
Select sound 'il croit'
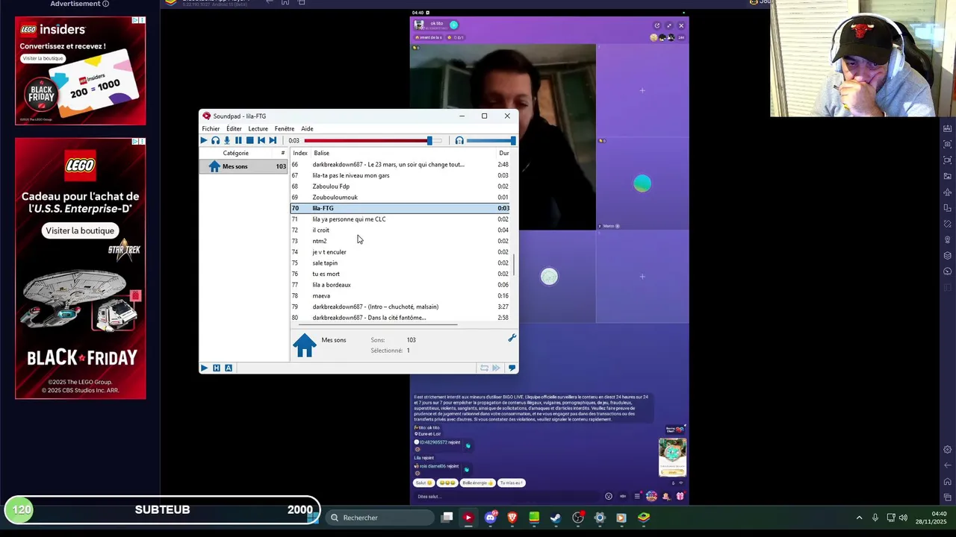(400, 230)
